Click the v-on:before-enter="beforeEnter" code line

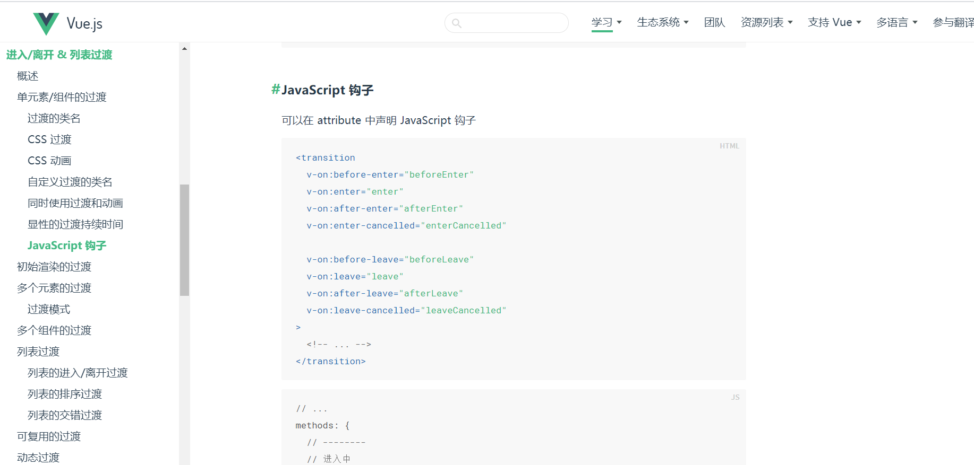tap(390, 175)
